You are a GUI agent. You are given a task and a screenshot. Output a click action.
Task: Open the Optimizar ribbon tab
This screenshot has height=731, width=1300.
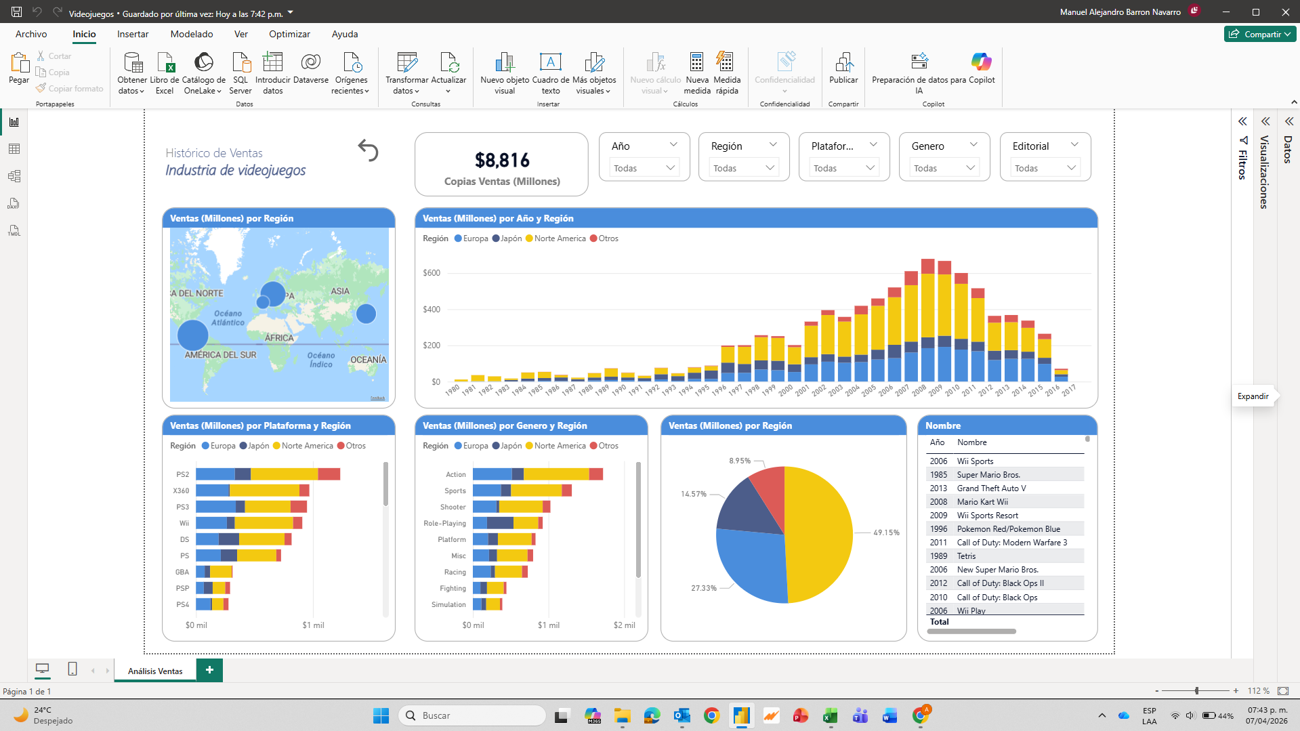click(289, 34)
